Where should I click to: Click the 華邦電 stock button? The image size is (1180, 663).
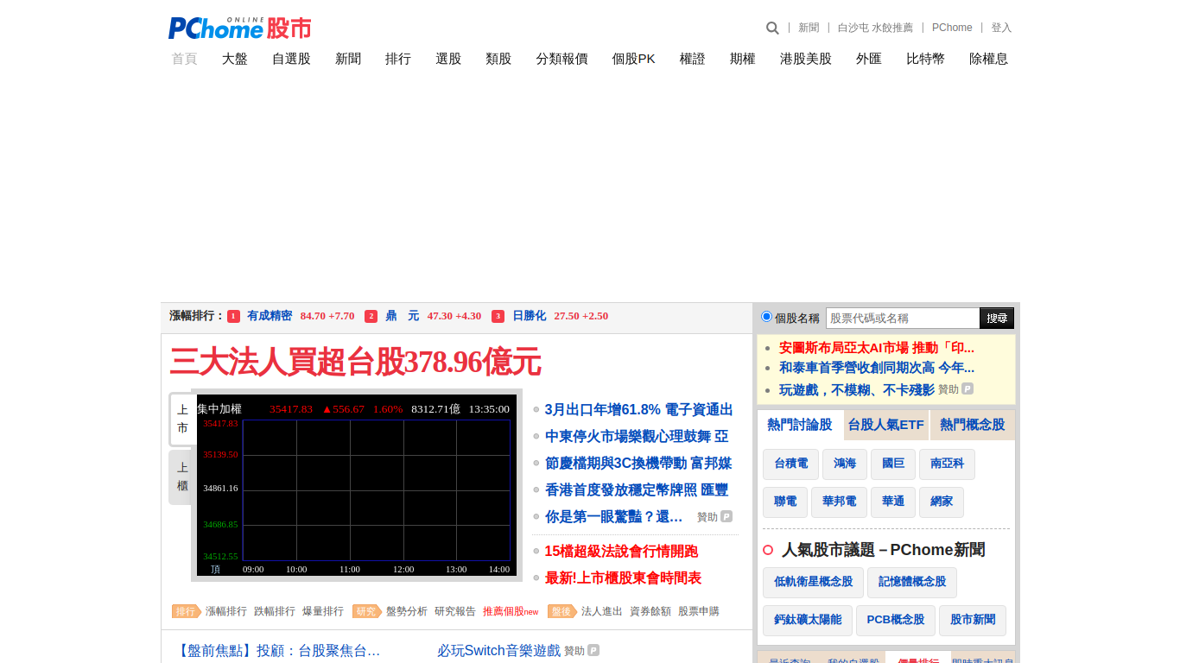pyautogui.click(x=839, y=502)
